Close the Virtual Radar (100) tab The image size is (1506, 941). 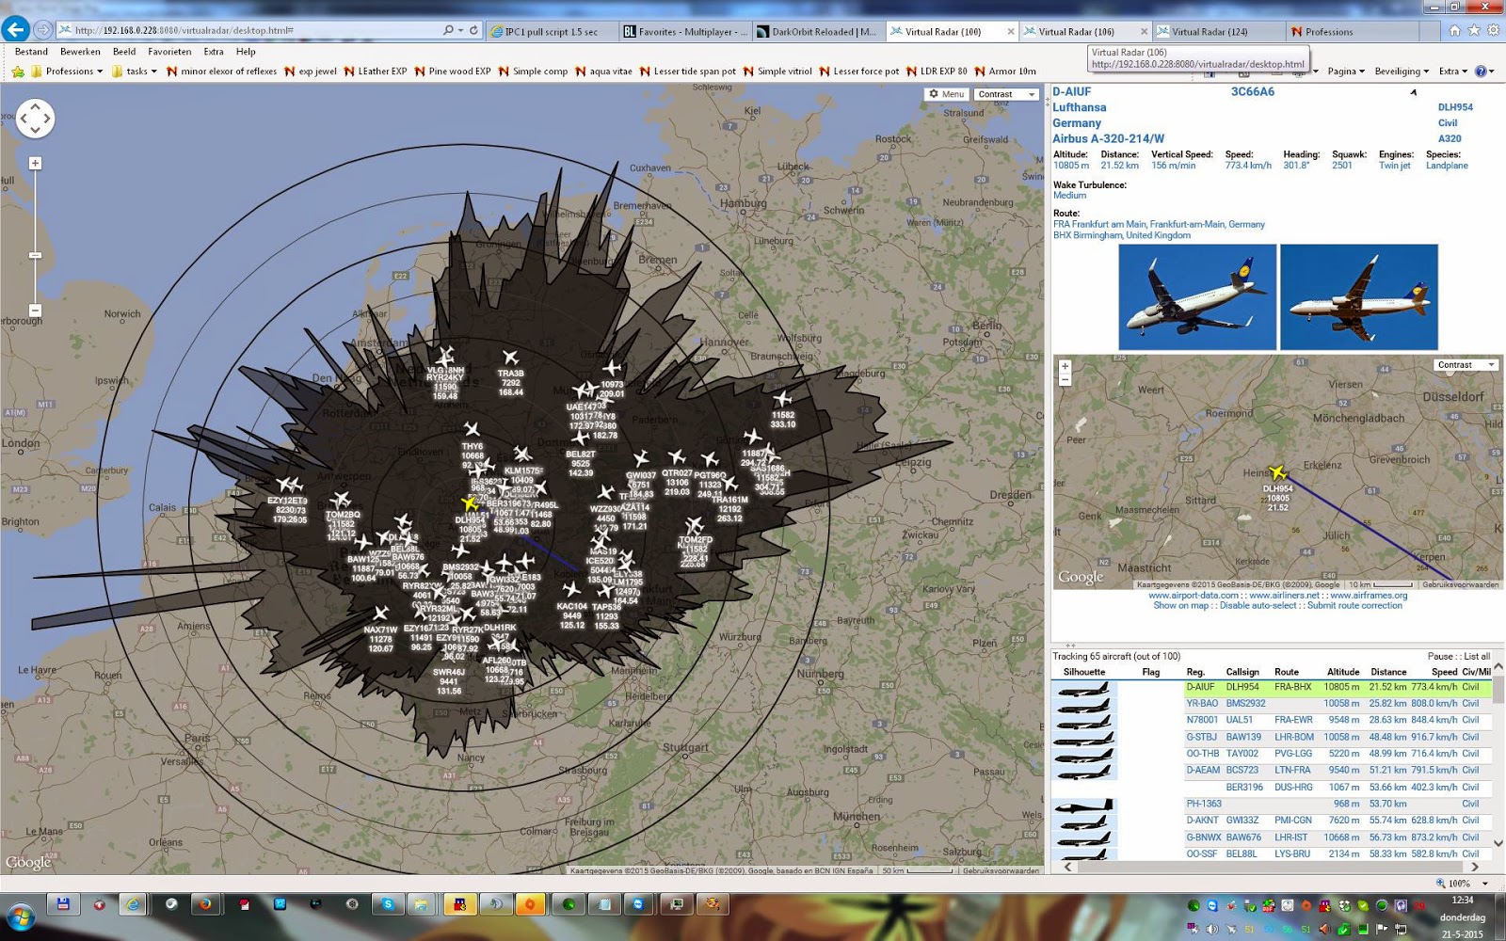click(x=1011, y=32)
